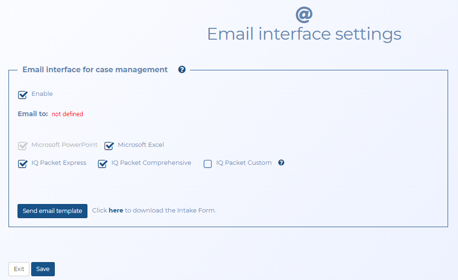Click the red 'not defined' email value
The height and width of the screenshot is (280, 458).
tap(67, 114)
